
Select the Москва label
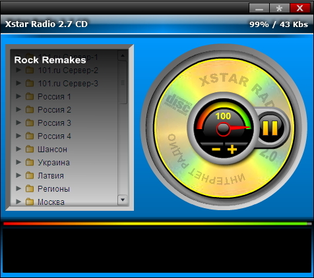click(x=51, y=202)
